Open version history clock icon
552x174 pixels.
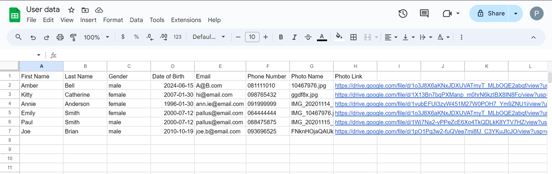pyautogui.click(x=402, y=13)
